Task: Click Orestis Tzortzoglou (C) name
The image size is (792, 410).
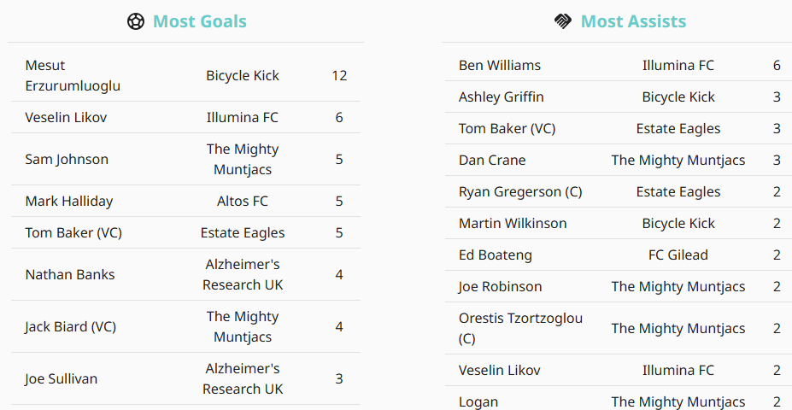Action: 520,328
